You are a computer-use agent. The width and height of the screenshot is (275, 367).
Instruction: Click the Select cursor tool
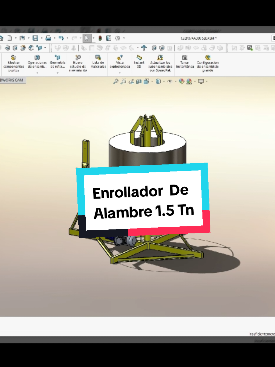tap(87, 38)
